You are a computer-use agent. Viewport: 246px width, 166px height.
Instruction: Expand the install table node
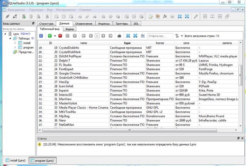(15, 43)
